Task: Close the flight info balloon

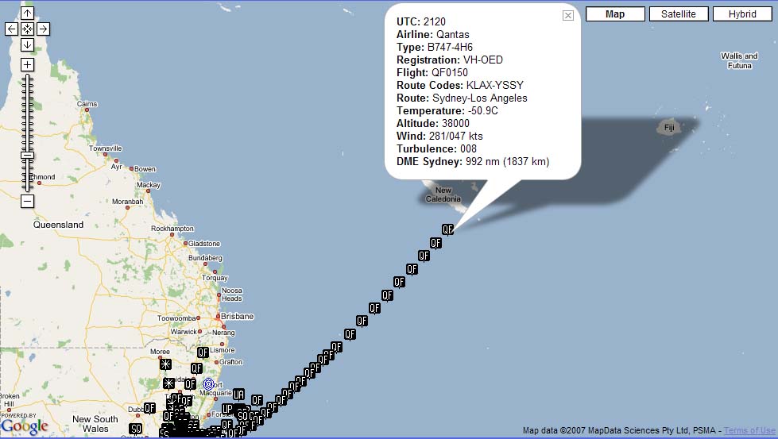Action: 568,15
